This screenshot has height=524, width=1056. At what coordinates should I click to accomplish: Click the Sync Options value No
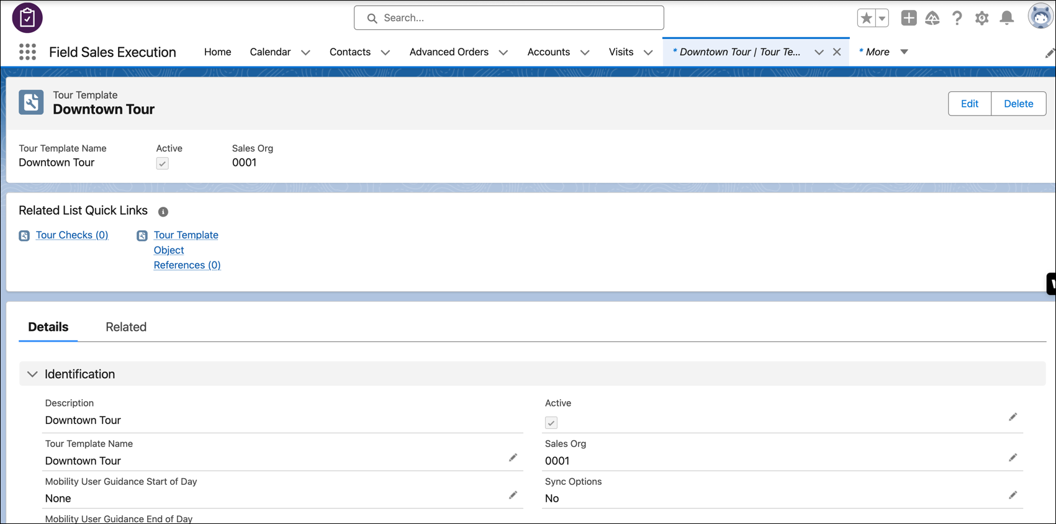pos(552,499)
